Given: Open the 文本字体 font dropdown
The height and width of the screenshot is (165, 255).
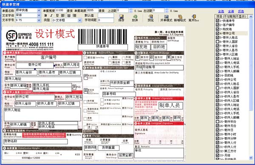Looking at the screenshot, I should pos(39,15).
